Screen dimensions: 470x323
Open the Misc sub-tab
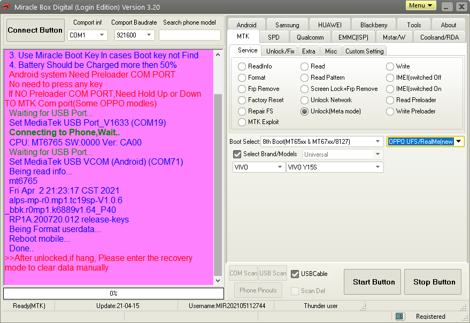[x=331, y=51]
